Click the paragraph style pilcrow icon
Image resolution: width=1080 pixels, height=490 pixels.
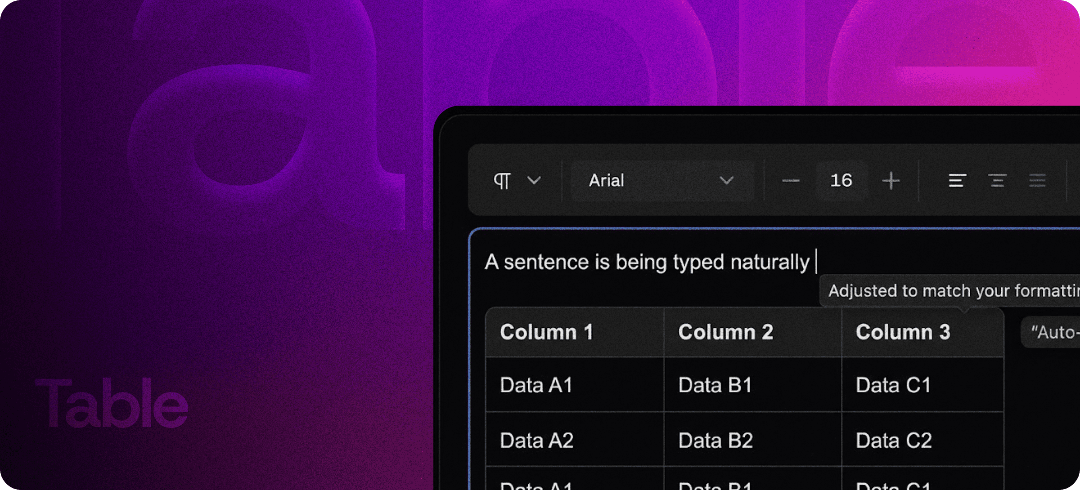(502, 181)
